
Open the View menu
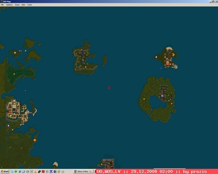click(23, 5)
